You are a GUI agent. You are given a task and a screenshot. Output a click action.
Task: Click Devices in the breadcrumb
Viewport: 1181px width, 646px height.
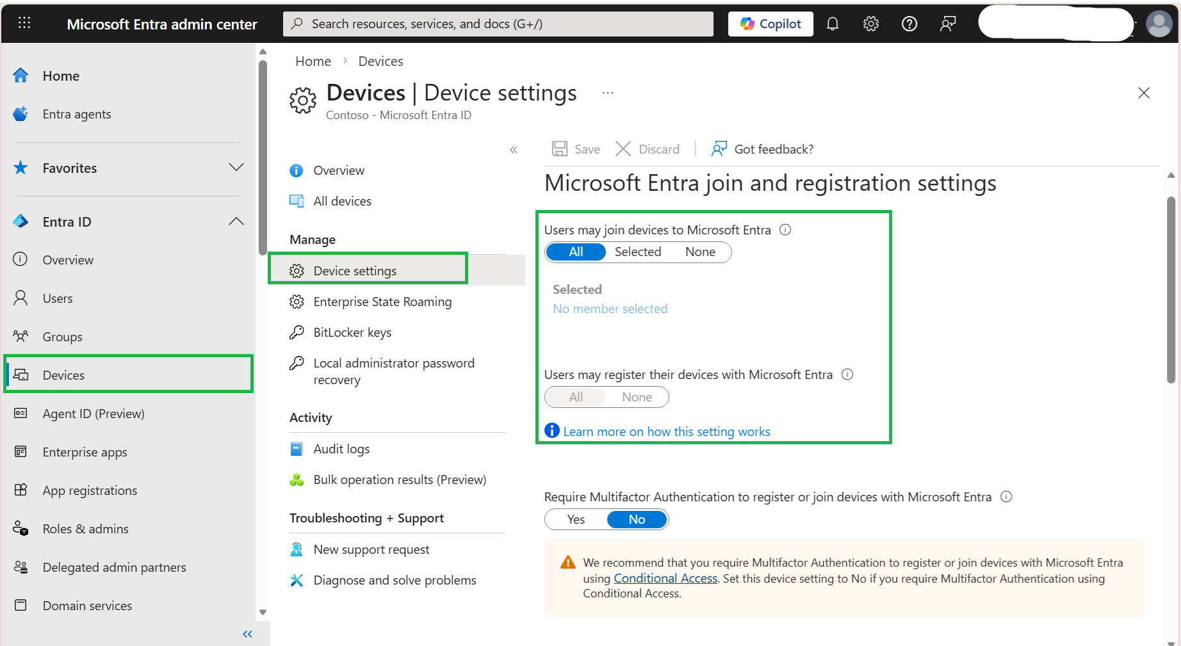[380, 61]
